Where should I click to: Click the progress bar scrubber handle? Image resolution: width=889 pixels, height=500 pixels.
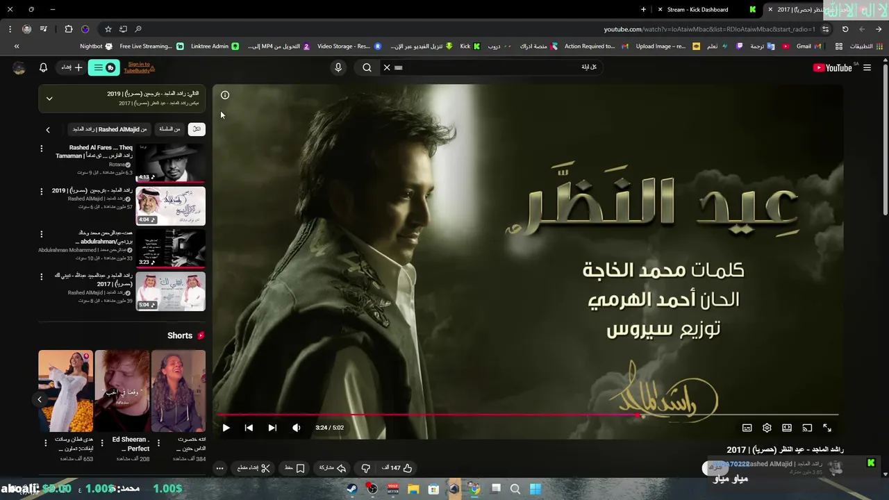click(x=638, y=415)
